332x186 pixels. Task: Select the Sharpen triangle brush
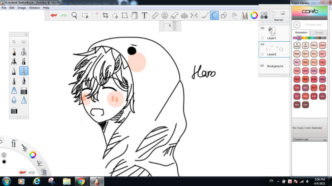24,100
